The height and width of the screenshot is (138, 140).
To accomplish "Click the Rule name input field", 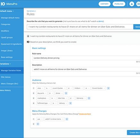I will (x=86, y=58).
